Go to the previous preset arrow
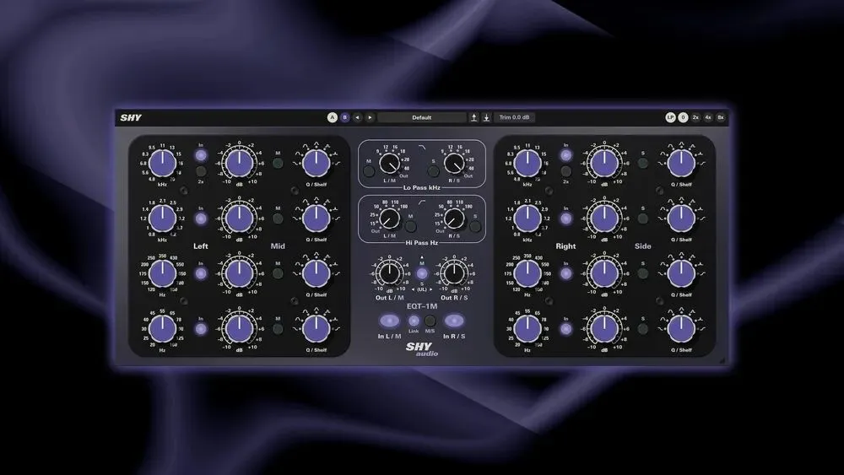Screen dimensions: 844x475 [357, 117]
